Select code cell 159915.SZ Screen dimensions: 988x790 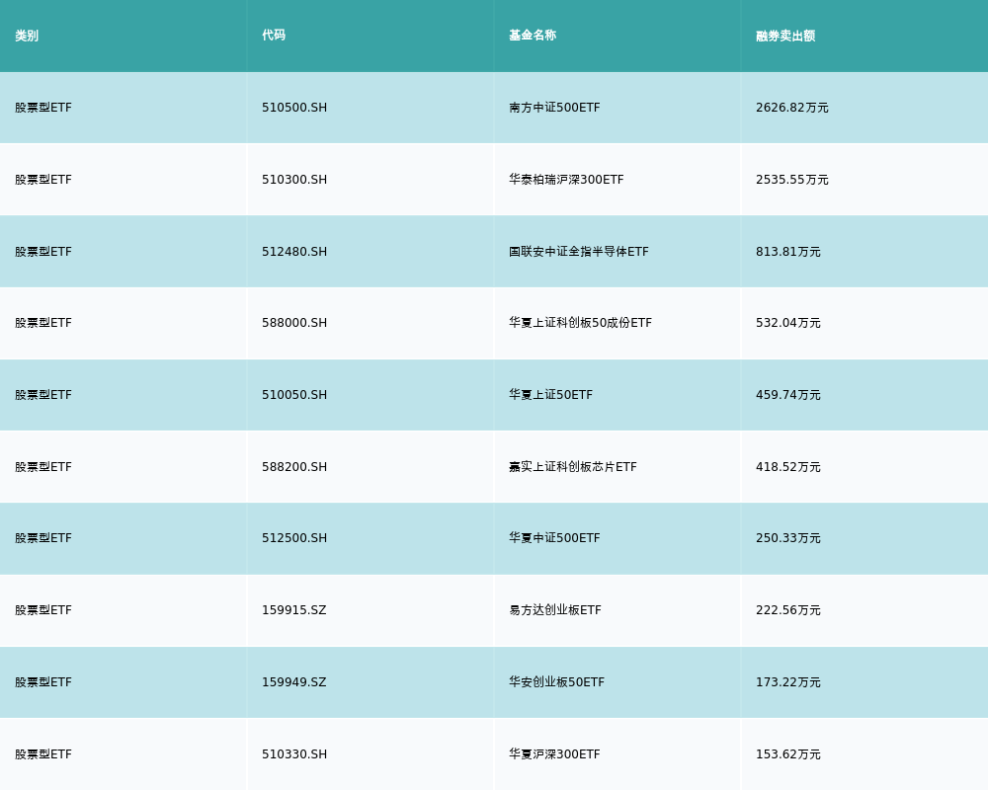tap(294, 610)
